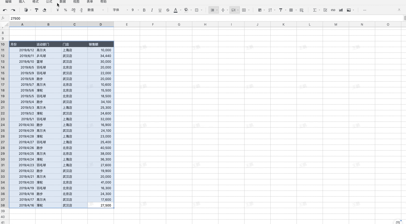This screenshot has width=406, height=224.
Task: Toggle underline formatting
Action: [x=160, y=10]
